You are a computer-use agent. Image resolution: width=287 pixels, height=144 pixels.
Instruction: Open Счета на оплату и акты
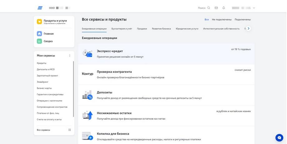point(49,119)
